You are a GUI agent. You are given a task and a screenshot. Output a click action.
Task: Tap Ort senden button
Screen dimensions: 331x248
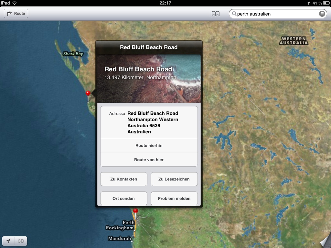124,199
